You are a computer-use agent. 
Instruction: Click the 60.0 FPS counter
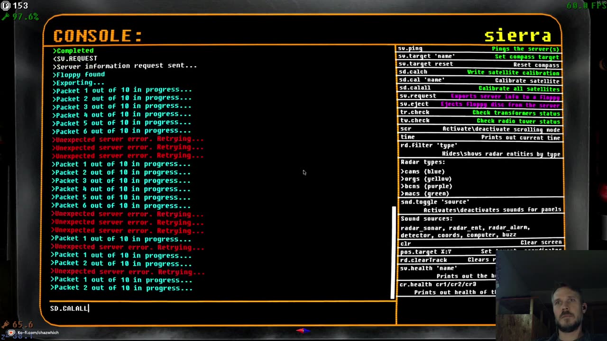pos(586,6)
